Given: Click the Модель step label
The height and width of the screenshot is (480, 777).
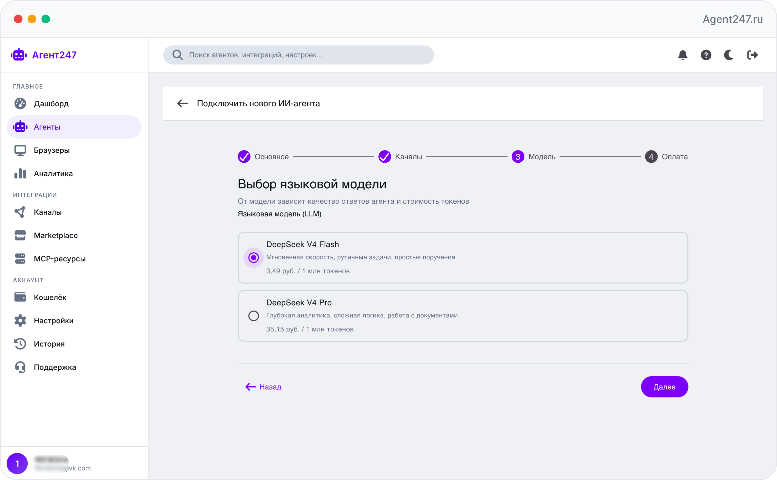Looking at the screenshot, I should tap(542, 157).
